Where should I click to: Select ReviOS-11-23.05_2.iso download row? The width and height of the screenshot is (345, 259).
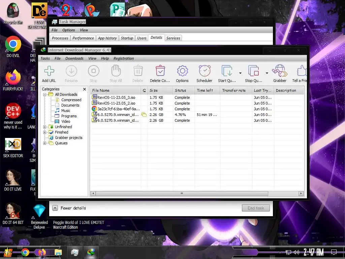[x=197, y=103]
